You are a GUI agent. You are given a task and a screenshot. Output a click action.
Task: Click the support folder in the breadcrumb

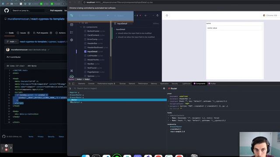pos(61,42)
